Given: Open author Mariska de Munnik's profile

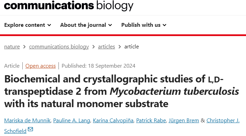Looking at the screenshot, I should (27, 120).
